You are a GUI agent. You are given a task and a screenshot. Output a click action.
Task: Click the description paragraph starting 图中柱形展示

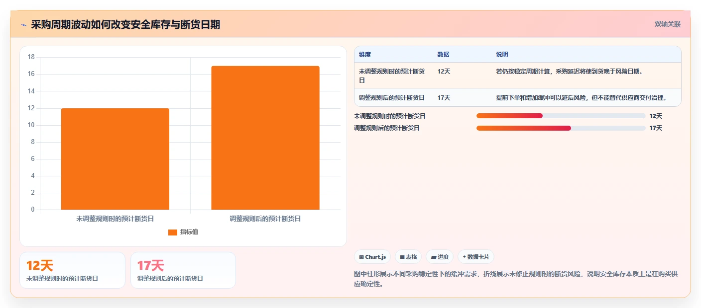[x=516, y=279]
